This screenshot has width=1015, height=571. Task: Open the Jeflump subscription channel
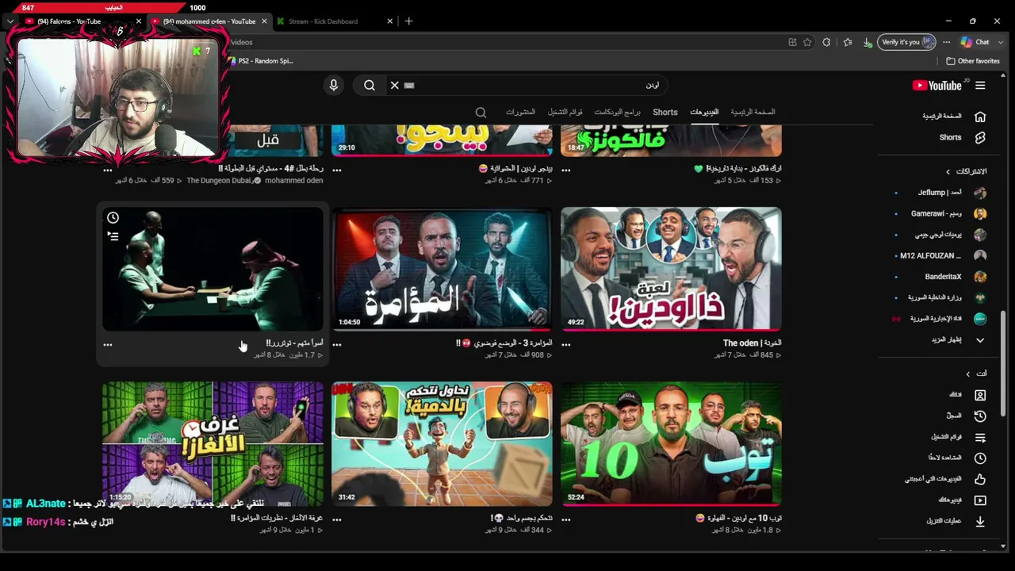[x=940, y=193]
